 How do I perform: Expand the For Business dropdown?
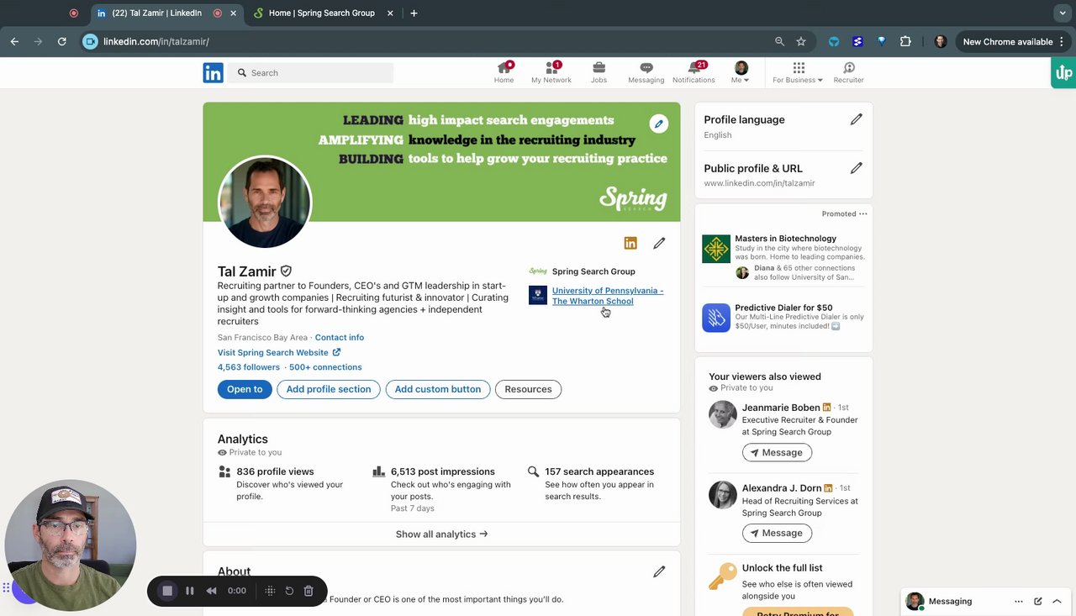pos(798,72)
